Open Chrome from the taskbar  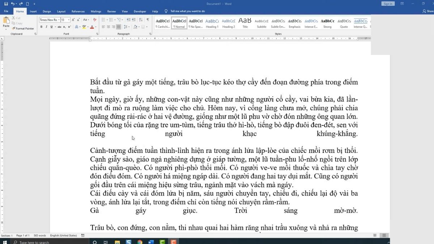[x=140, y=242]
